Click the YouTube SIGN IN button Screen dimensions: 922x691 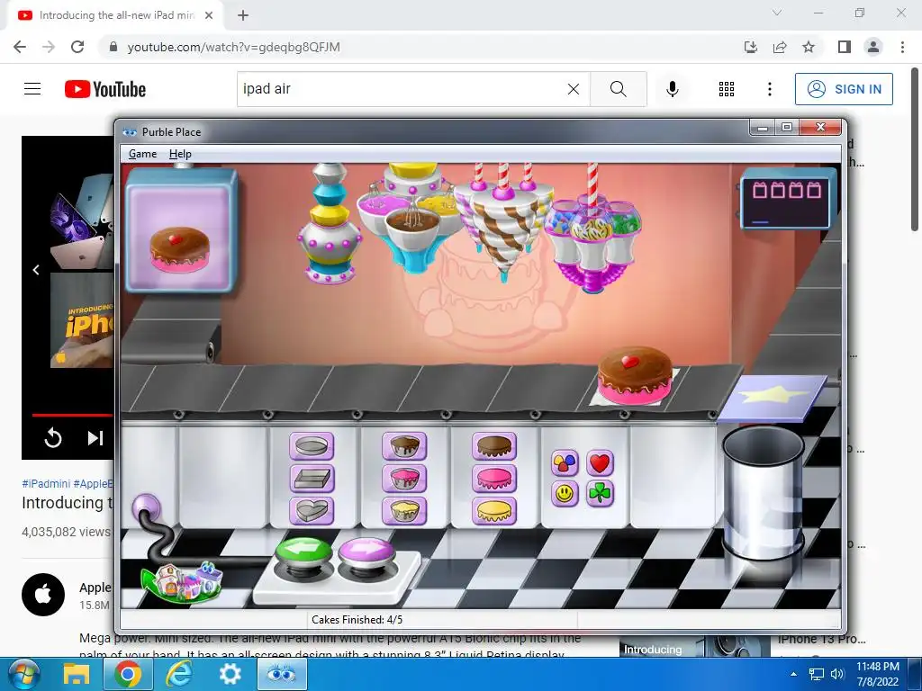pos(844,89)
